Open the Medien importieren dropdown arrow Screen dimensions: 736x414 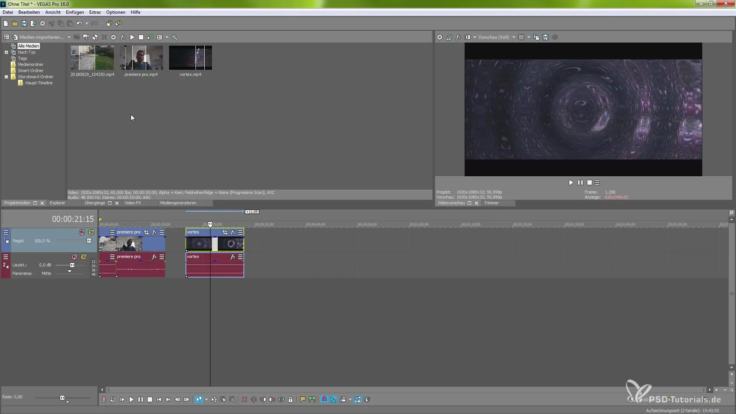69,37
